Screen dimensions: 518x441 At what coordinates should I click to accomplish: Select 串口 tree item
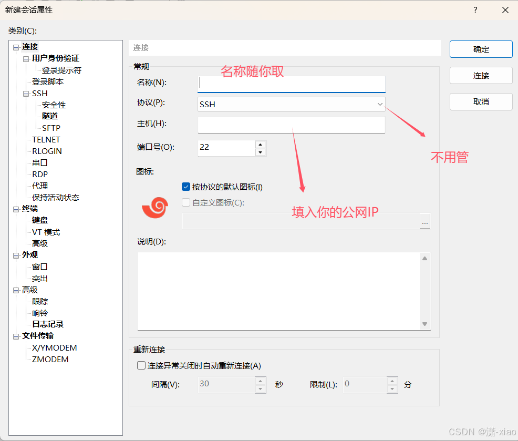(x=39, y=162)
